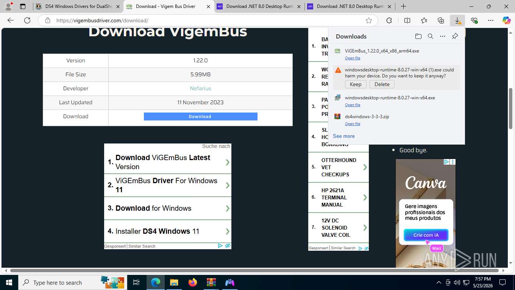Expand Otterhound Vet Checkups arrow
This screenshot has width=515, height=290.
(x=365, y=167)
